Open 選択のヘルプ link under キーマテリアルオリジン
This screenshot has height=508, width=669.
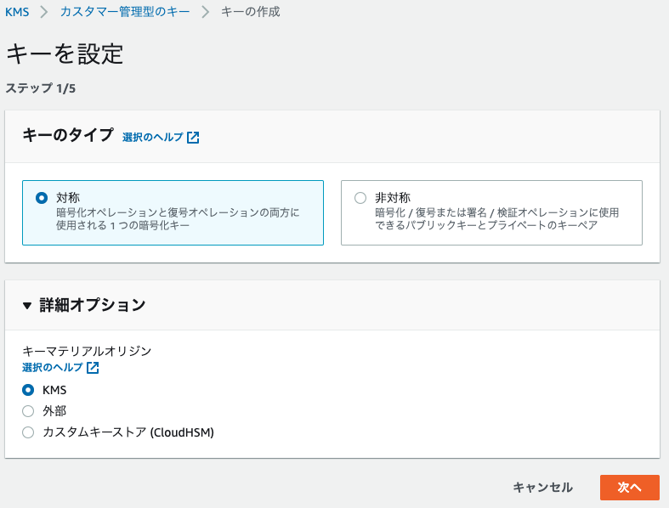(53, 368)
